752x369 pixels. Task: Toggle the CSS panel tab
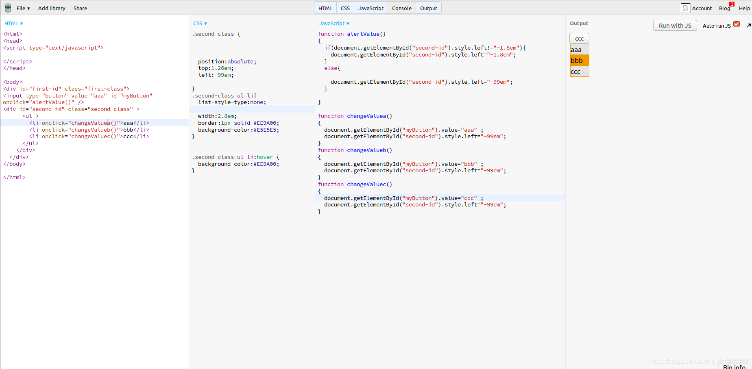(x=345, y=8)
